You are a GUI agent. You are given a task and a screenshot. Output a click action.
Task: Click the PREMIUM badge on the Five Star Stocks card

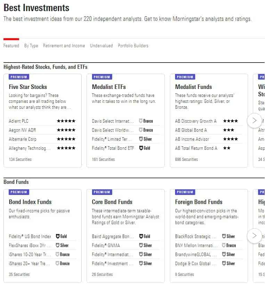pos(19,77)
